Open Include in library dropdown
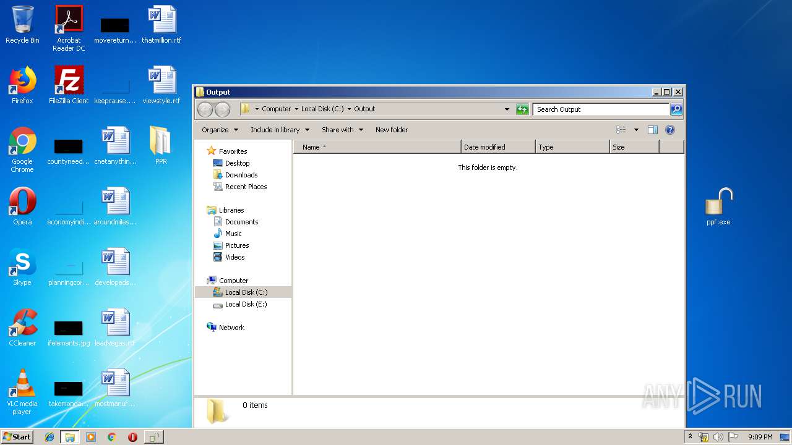Screen dimensions: 792x445 pyautogui.click(x=280, y=130)
